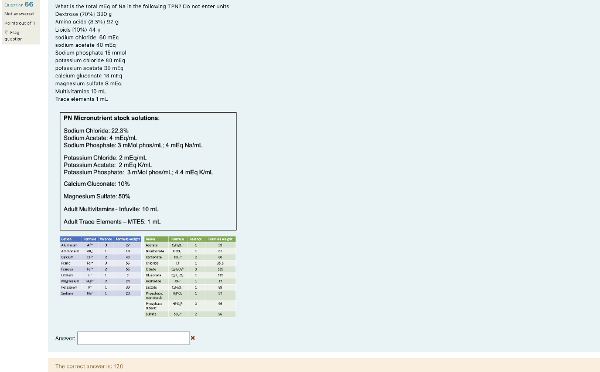Click the 'Phosphate, monobasic' anion row
The image size is (600, 372).
point(190,295)
